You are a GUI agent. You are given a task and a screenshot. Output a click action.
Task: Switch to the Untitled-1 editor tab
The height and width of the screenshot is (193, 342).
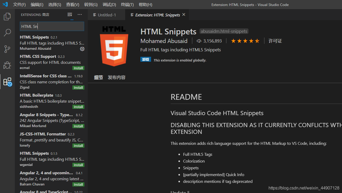(107, 15)
